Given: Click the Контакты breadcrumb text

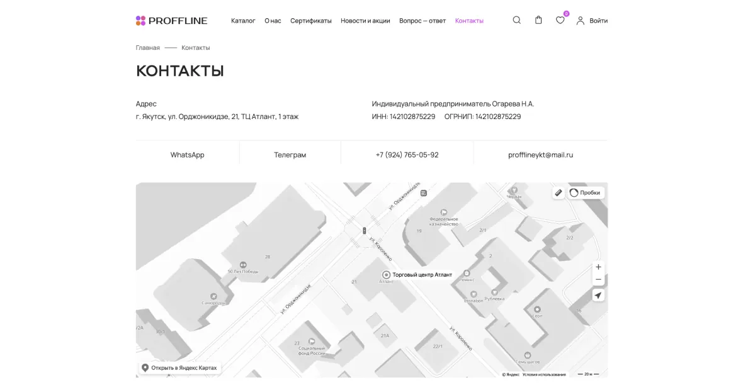Looking at the screenshot, I should point(196,47).
